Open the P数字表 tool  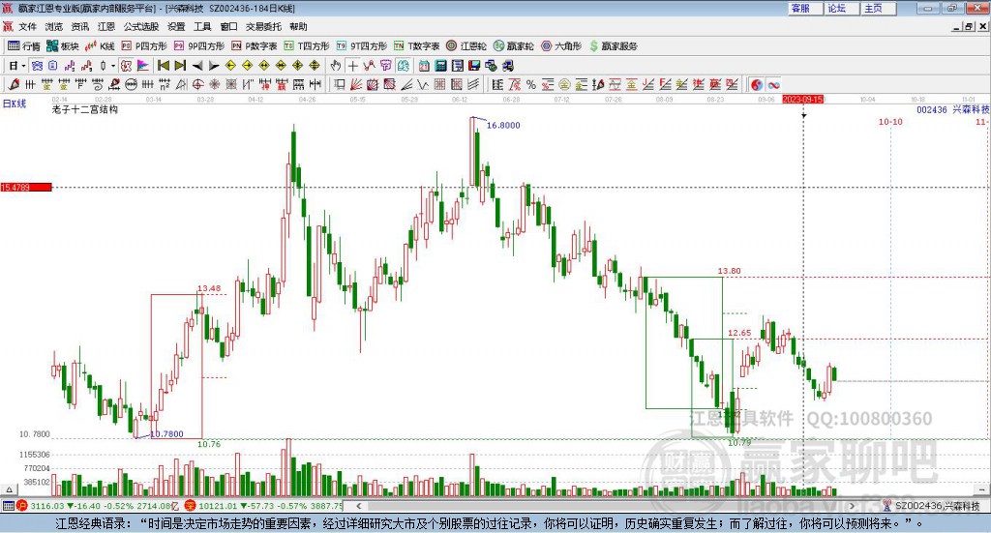pyautogui.click(x=255, y=46)
